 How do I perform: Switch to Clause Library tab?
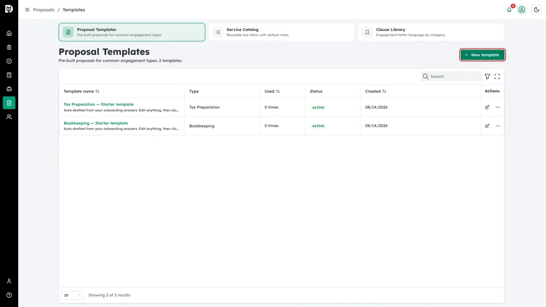tap(431, 32)
